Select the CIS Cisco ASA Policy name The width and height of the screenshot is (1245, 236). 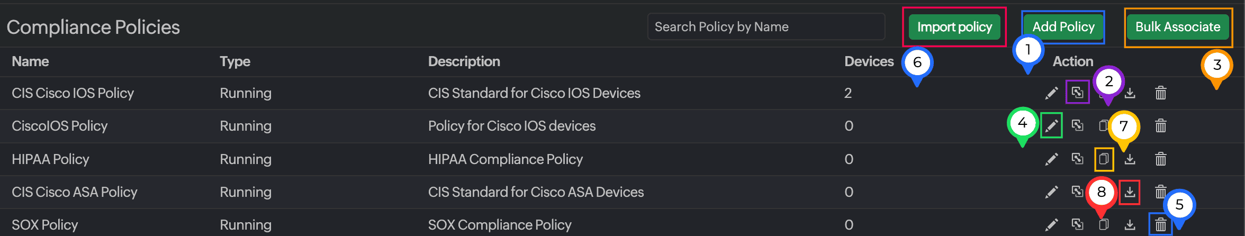[74, 192]
